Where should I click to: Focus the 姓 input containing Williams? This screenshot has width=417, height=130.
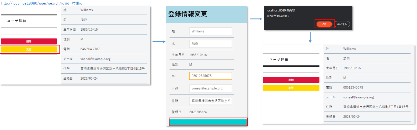[210, 31]
